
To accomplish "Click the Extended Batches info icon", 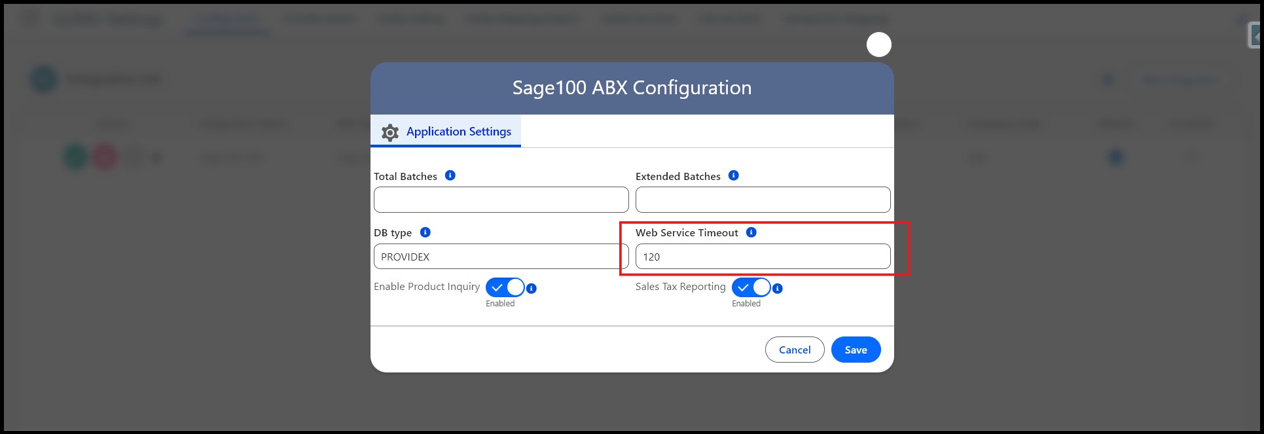I will point(733,175).
